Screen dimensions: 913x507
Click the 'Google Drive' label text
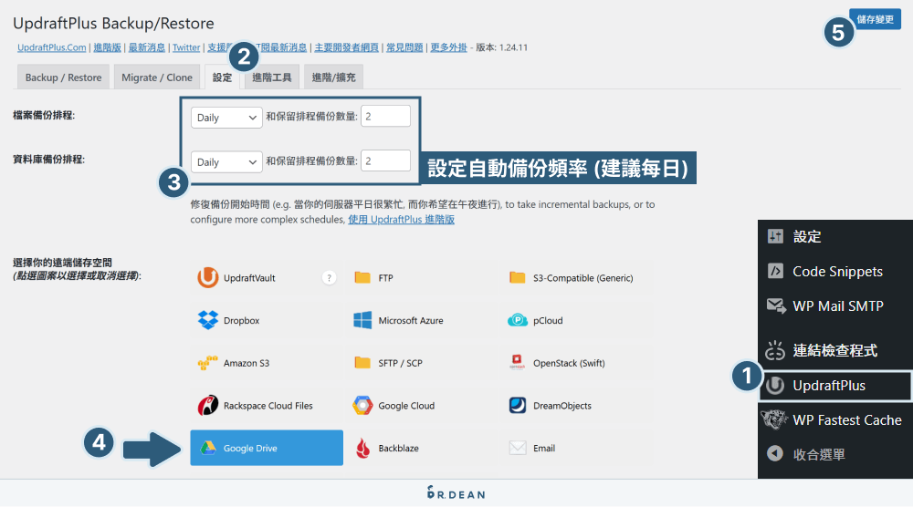250,449
